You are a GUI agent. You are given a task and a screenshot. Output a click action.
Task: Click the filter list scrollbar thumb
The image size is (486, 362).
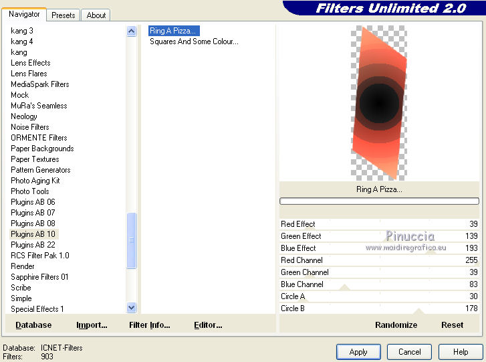[x=132, y=240]
